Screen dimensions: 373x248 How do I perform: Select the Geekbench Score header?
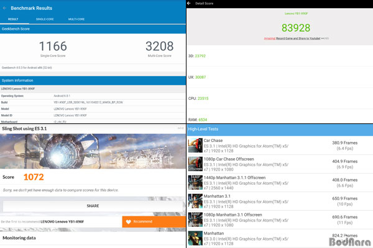tap(93, 29)
